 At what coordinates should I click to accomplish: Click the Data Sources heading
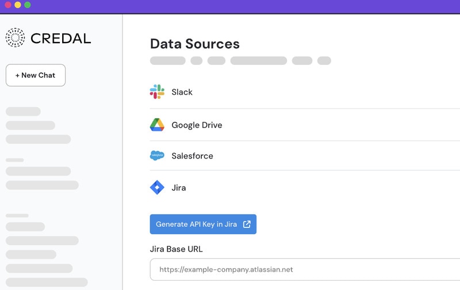click(x=195, y=44)
